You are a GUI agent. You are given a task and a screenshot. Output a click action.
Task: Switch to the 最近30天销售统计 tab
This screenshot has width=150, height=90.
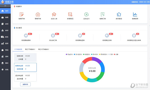[43, 49]
